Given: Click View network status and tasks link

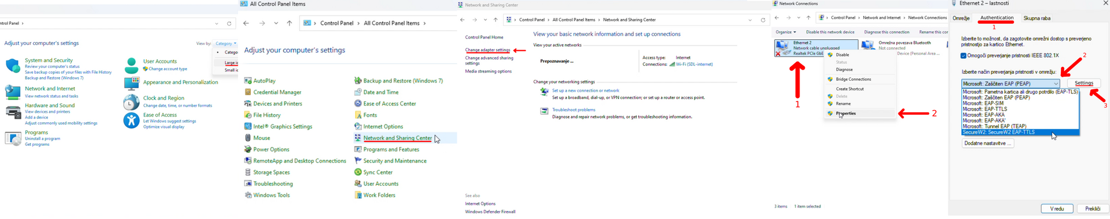Looking at the screenshot, I should 51,96.
